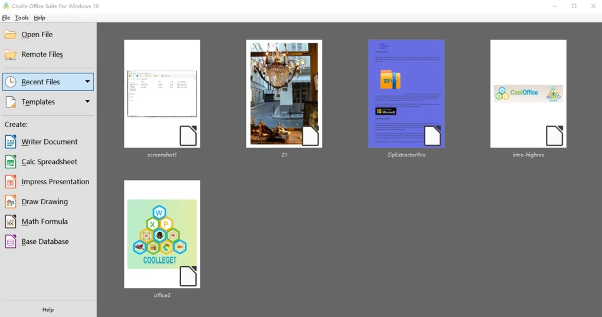
Task: Click the Impress Presentation icon
Action: (11, 182)
